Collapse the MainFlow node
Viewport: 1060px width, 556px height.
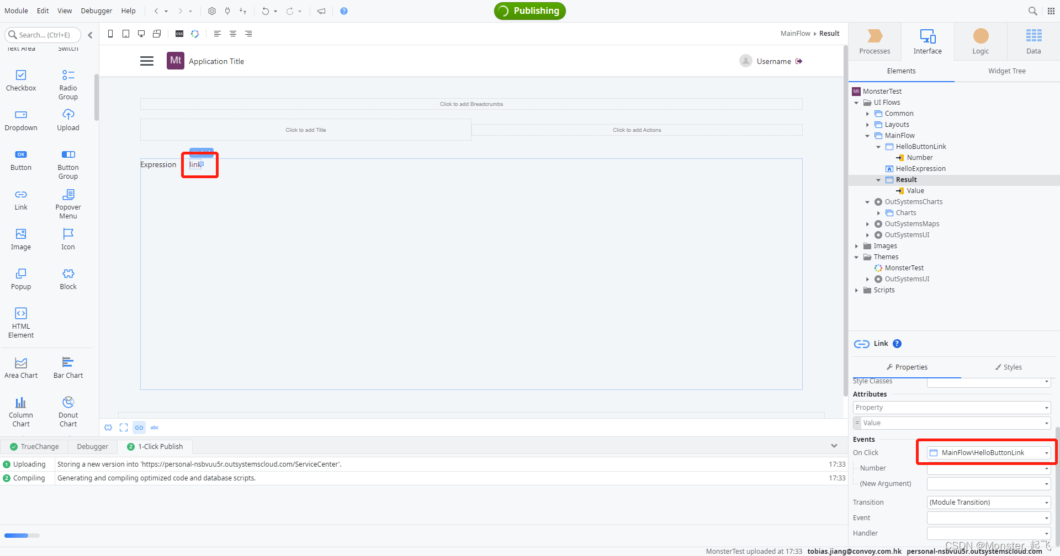point(867,136)
